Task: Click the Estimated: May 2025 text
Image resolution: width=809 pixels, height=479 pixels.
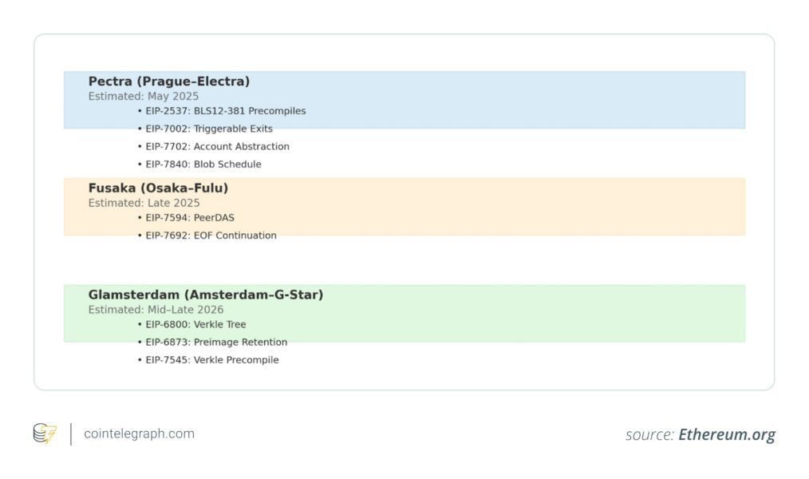Action: pyautogui.click(x=144, y=97)
